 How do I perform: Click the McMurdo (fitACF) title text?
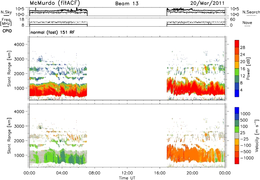(x=55, y=3)
